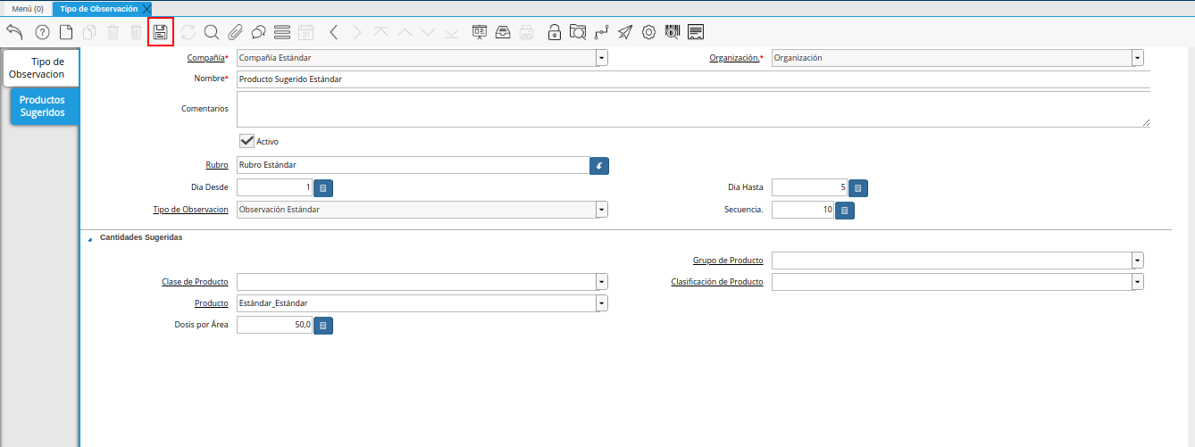Click the Save record icon

(x=161, y=33)
